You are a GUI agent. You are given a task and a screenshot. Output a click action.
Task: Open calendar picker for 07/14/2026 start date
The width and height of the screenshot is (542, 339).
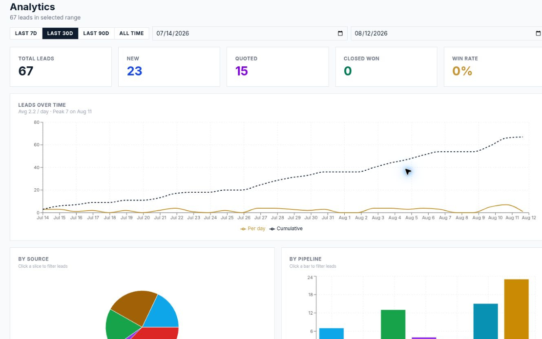point(340,34)
